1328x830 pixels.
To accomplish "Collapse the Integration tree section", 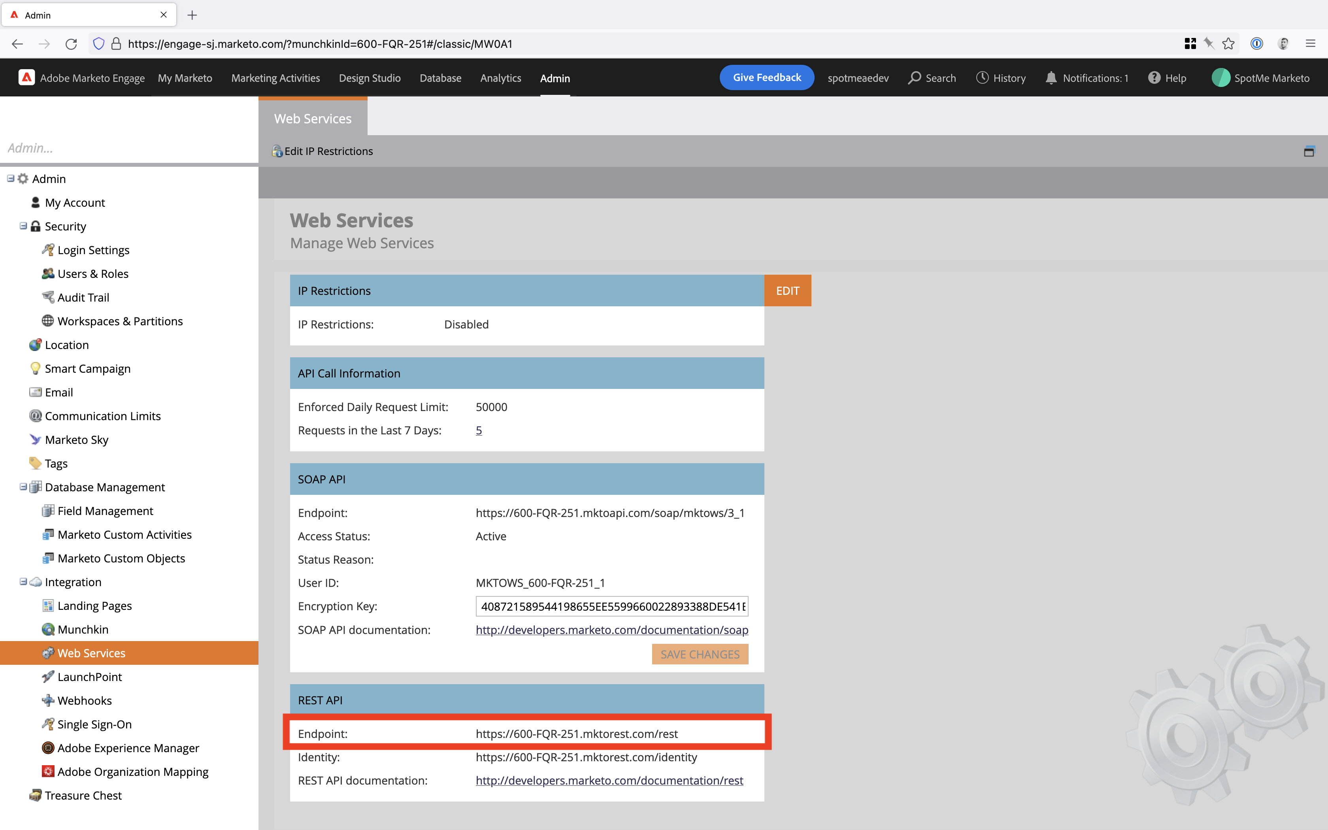I will tap(23, 581).
